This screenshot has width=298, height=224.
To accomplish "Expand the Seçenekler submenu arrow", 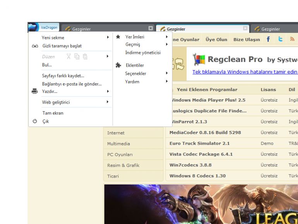I will (167, 73).
